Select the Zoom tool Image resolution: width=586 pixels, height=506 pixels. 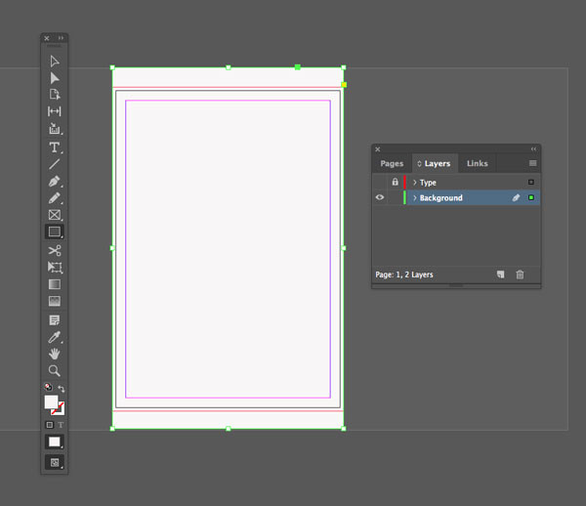pyautogui.click(x=55, y=370)
